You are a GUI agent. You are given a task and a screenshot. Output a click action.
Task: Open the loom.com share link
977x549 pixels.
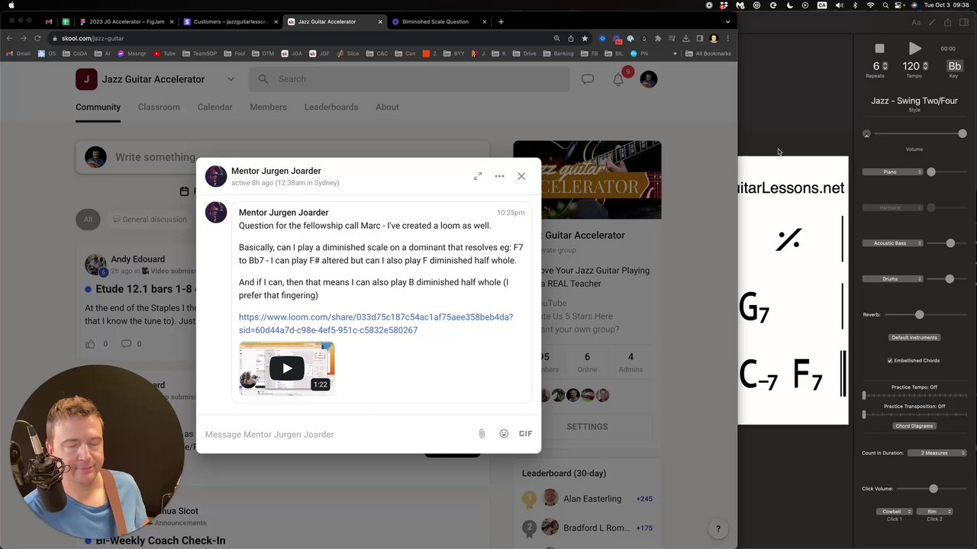coord(376,323)
